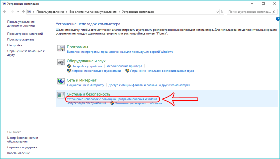Go up one level with the Up arrow
The image size is (280, 159).
click(23, 12)
